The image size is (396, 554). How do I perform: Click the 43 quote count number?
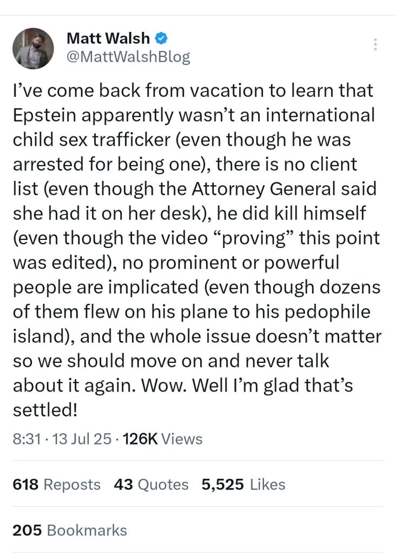[123, 484]
